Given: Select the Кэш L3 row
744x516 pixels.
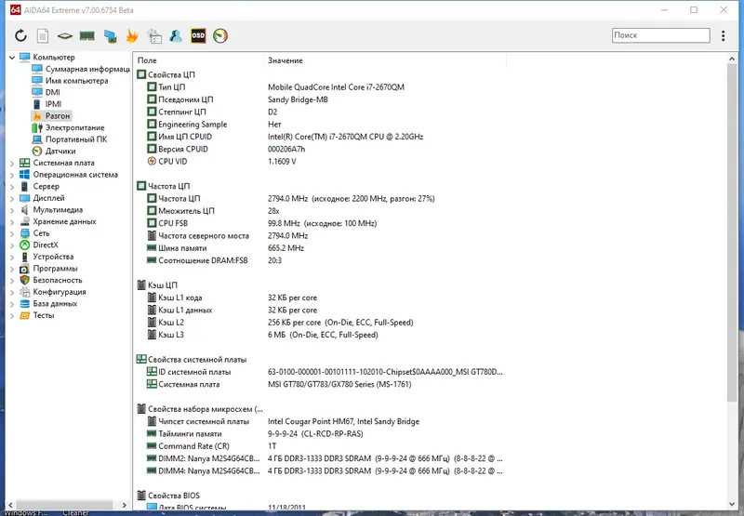Looking at the screenshot, I should coord(321,335).
